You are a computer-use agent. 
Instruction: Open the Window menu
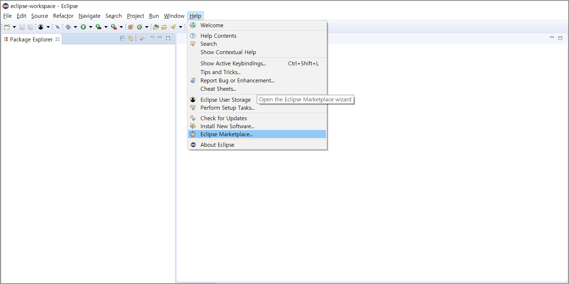point(174,16)
